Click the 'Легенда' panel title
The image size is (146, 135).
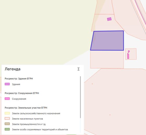[x=13, y=69]
